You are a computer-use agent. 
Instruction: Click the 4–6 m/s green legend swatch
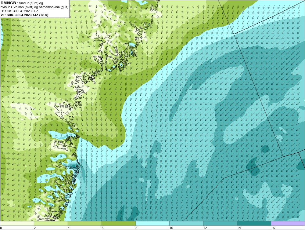click(84, 223)
